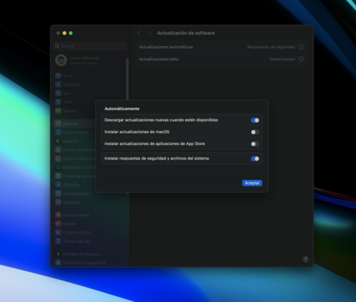356x302 pixels.
Task: Select Accesibilidad icon in sidebar
Action: 59,132
